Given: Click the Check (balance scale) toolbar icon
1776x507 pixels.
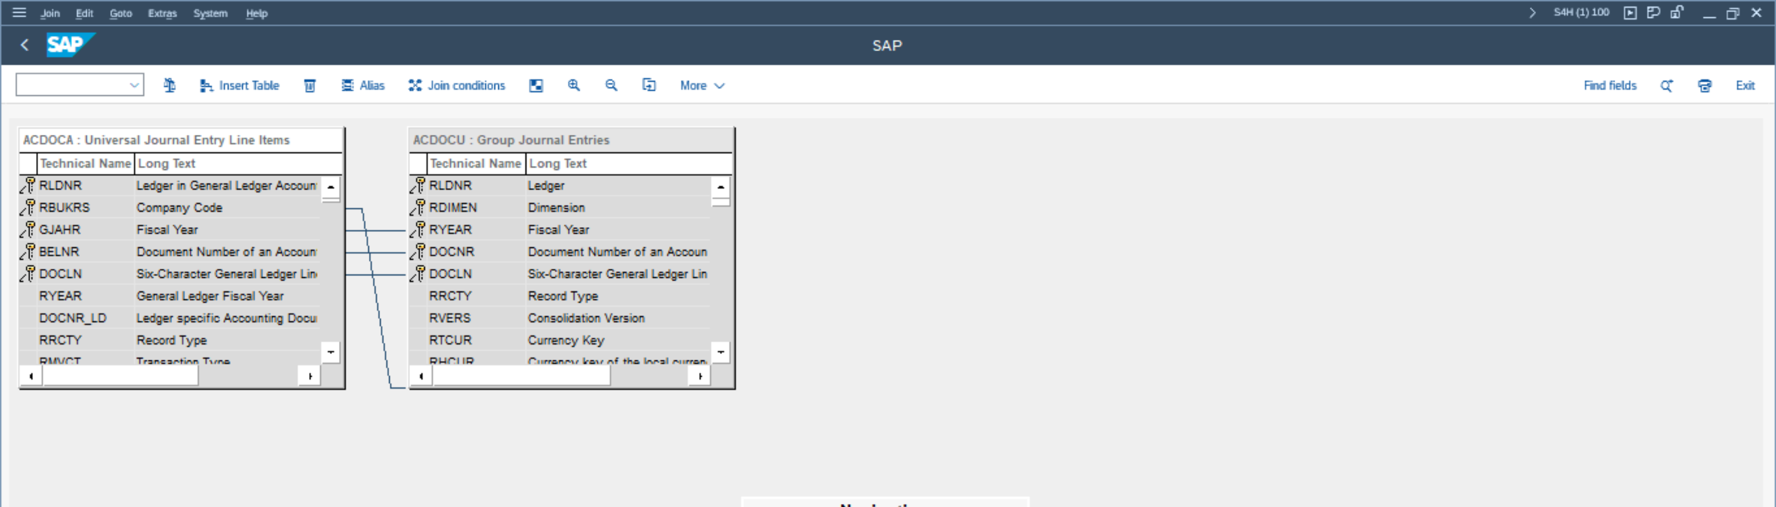Looking at the screenshot, I should (169, 85).
